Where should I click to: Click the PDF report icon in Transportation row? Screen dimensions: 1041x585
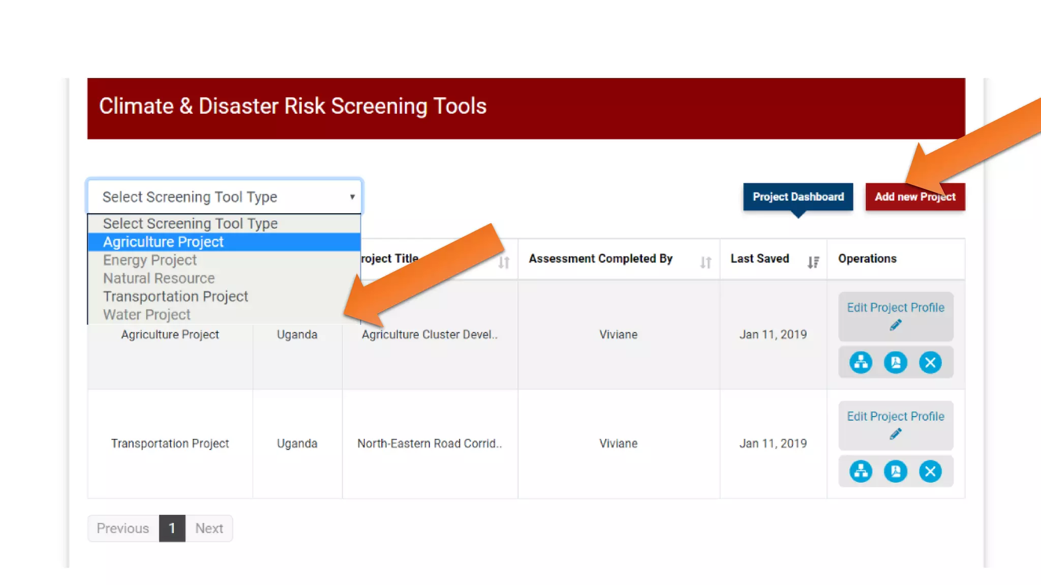tap(895, 472)
